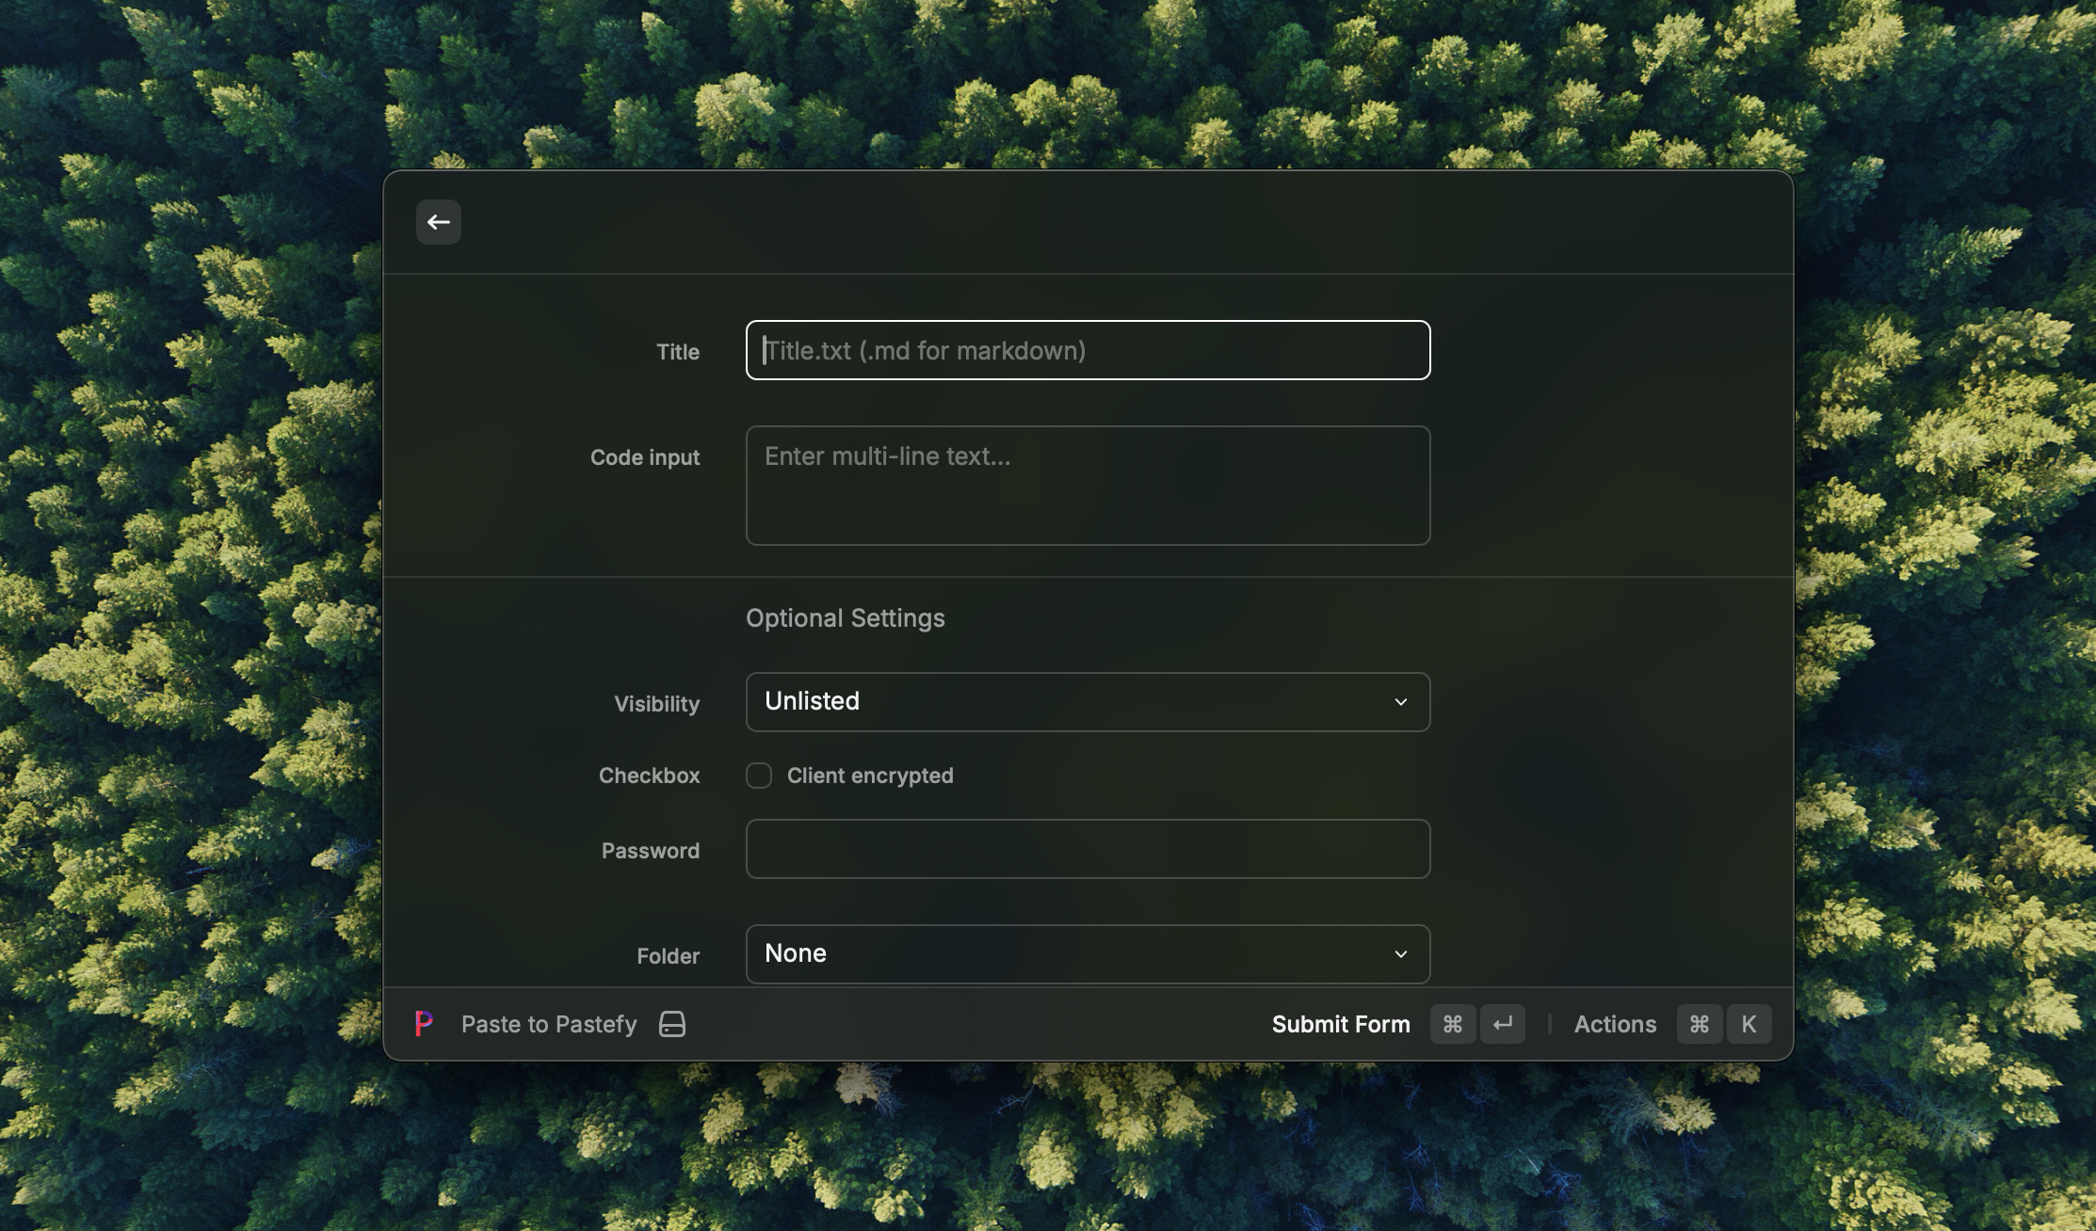Click the Command key icon next to Submit Form
Screen dimensions: 2096x1231
pos(1452,1024)
